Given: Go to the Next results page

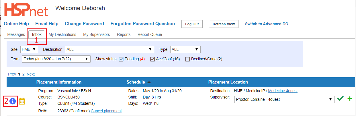Looking at the screenshot, I should (31, 74).
